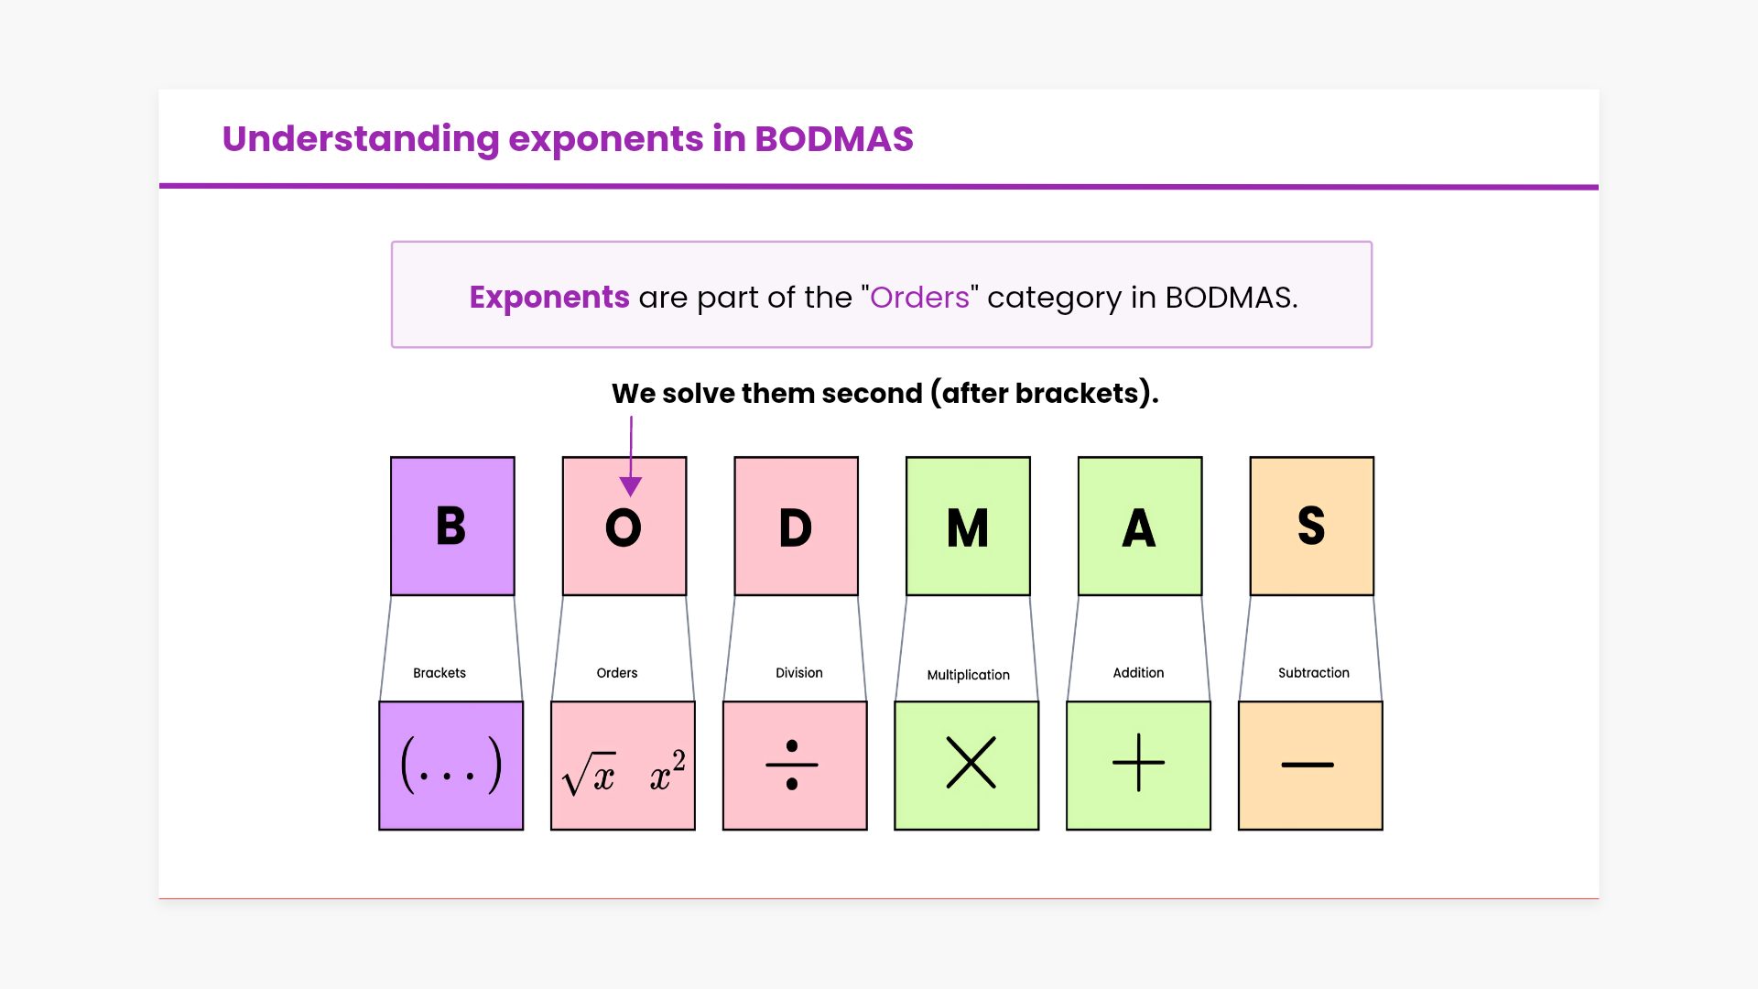Click the purple "Orders" word in quotes
1758x989 pixels.
(919, 297)
